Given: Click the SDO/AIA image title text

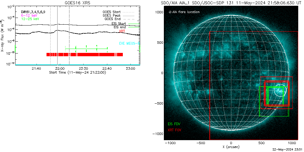Looking at the screenshot, I should click(231, 3).
